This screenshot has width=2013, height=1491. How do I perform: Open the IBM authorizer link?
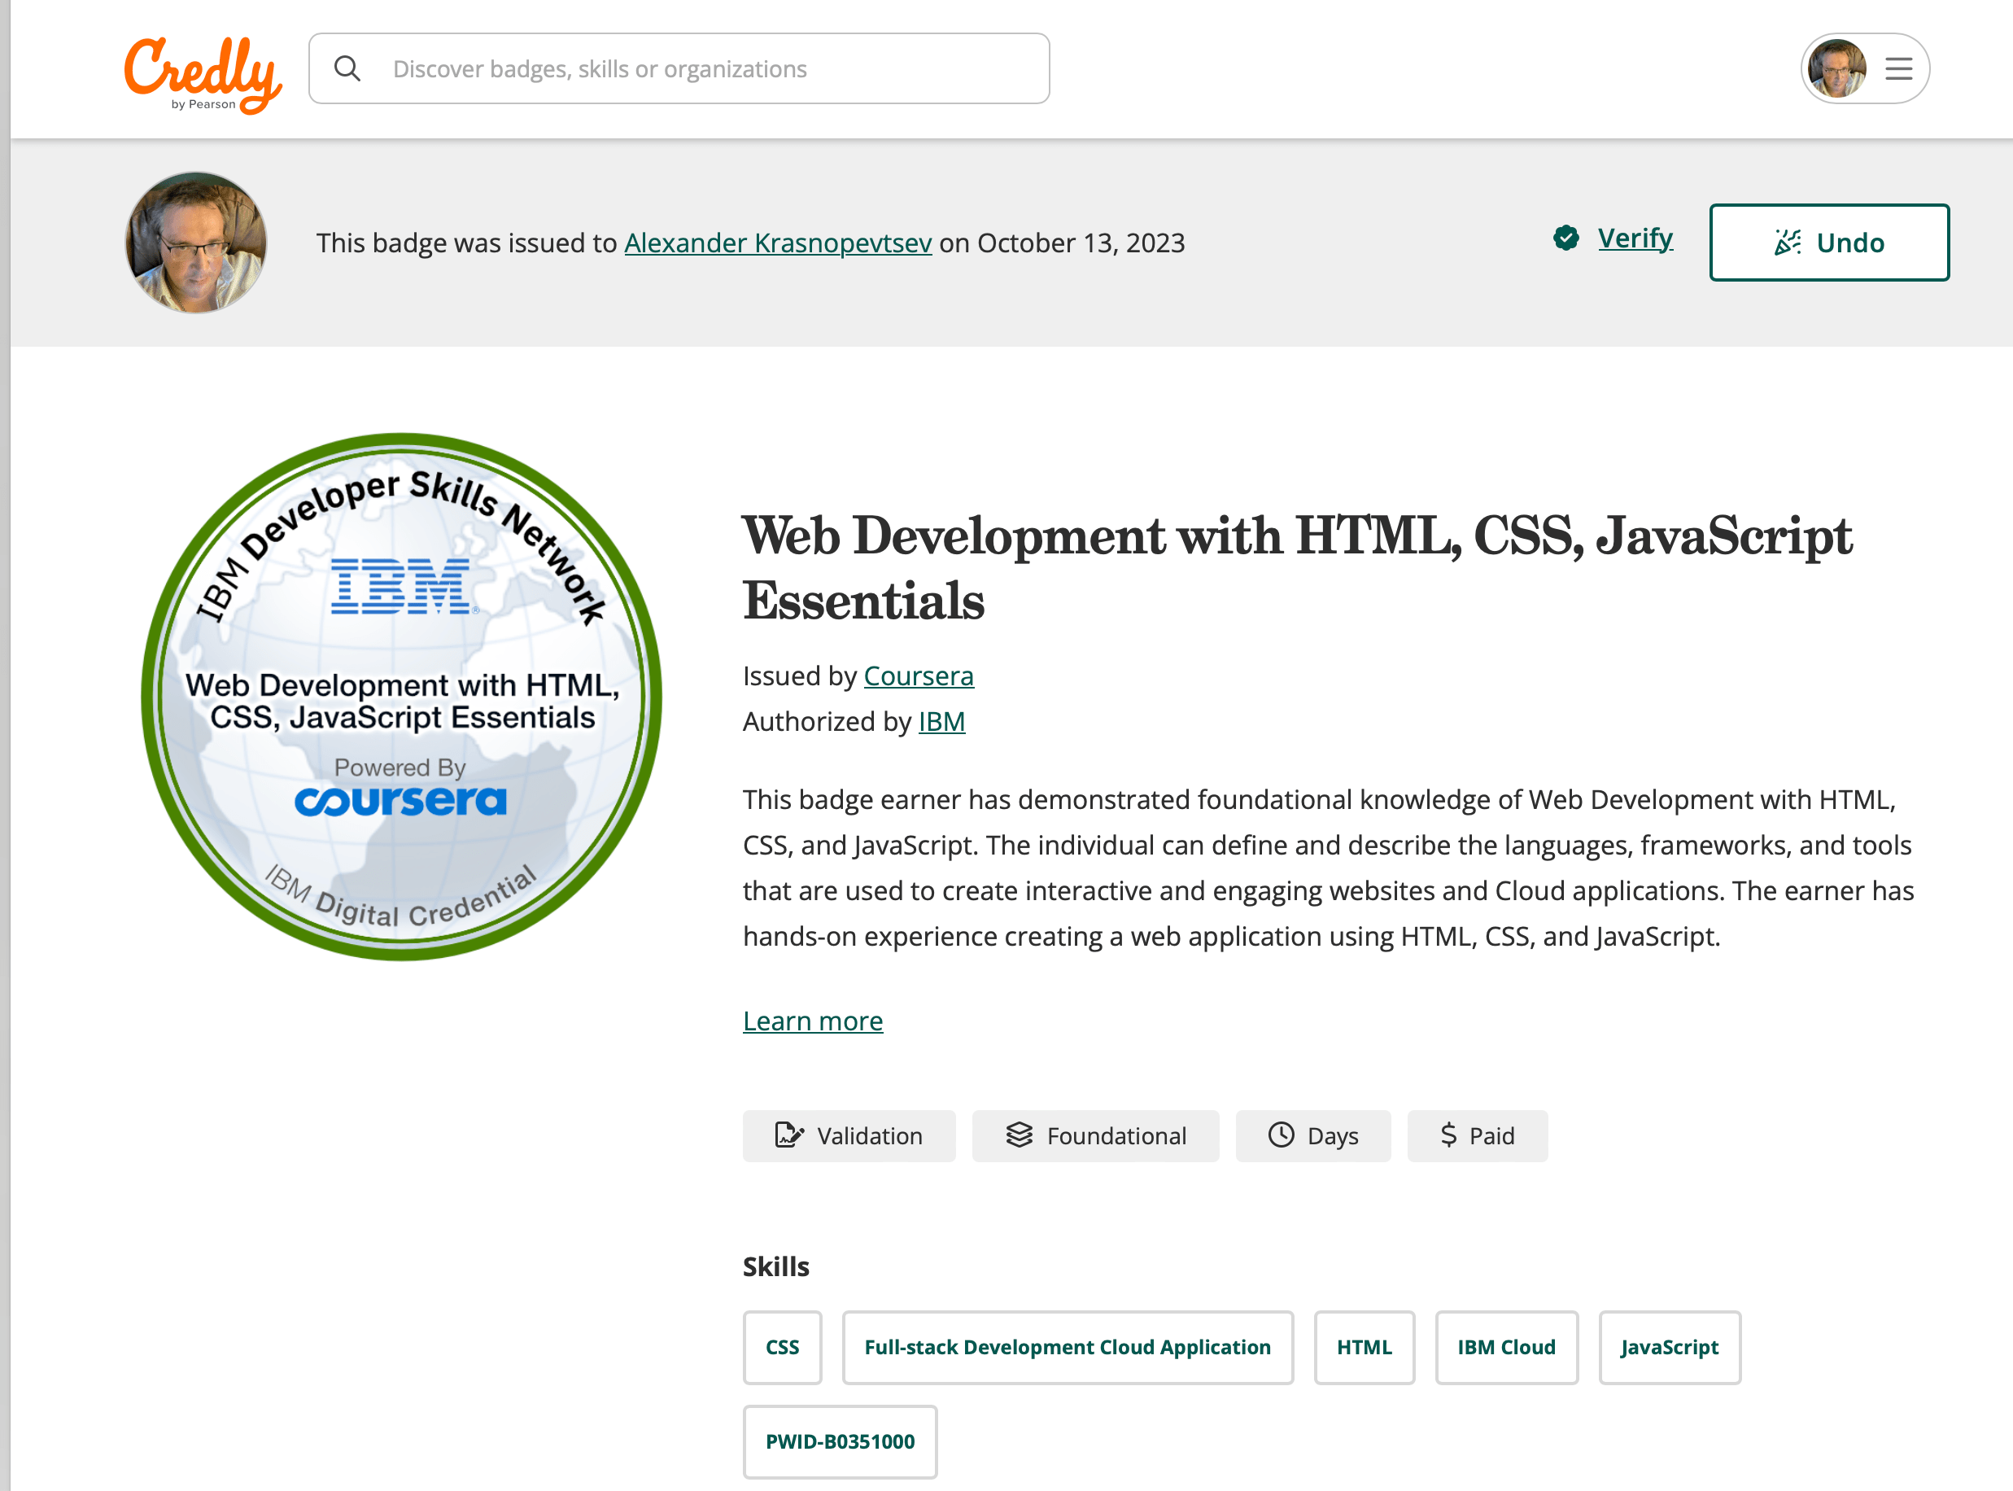(941, 722)
